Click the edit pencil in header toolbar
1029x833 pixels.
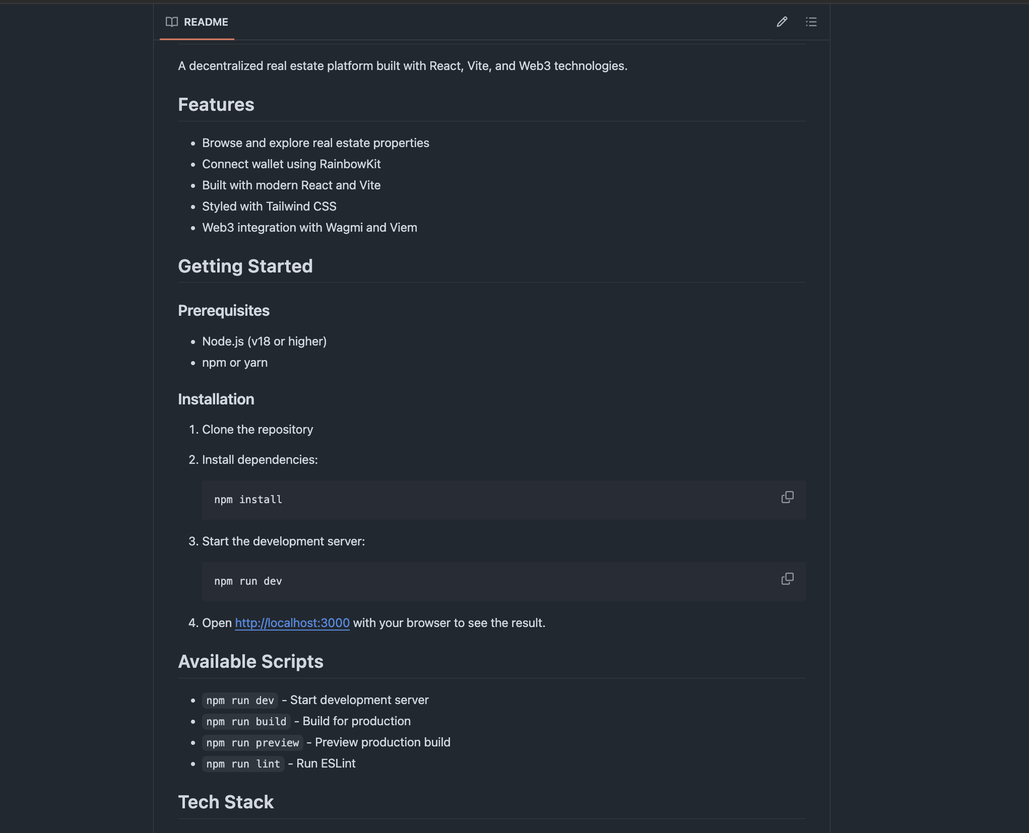click(x=782, y=22)
